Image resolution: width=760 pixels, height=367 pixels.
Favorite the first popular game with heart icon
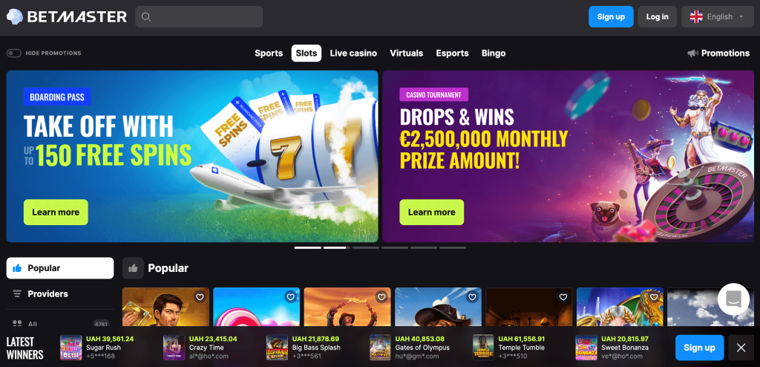click(200, 296)
